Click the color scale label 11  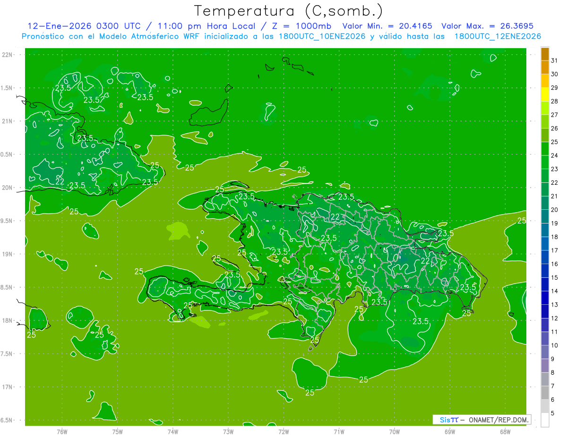click(555, 332)
